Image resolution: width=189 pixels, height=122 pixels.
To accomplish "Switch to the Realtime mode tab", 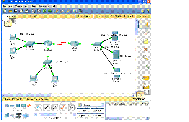I will 138,99.
